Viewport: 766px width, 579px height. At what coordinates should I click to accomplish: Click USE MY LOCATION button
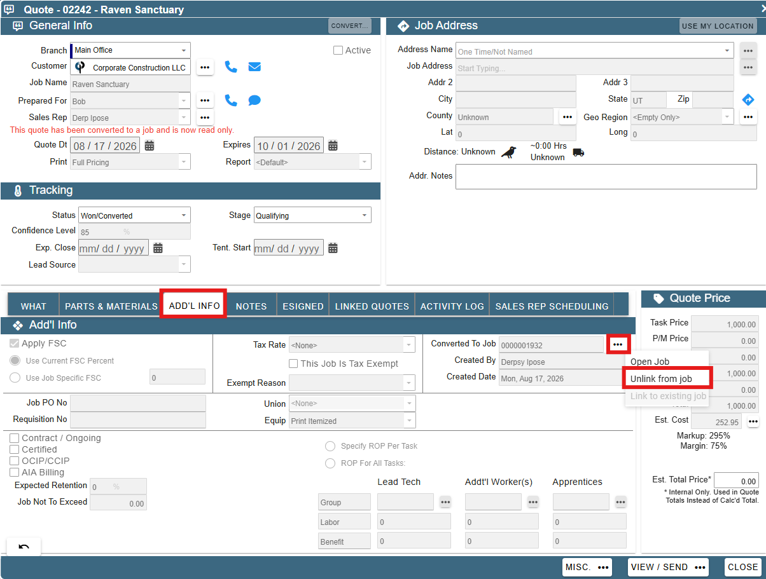click(718, 26)
